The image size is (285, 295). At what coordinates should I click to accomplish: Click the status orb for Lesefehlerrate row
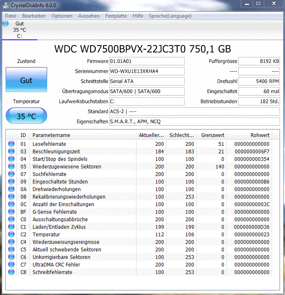(x=11, y=144)
